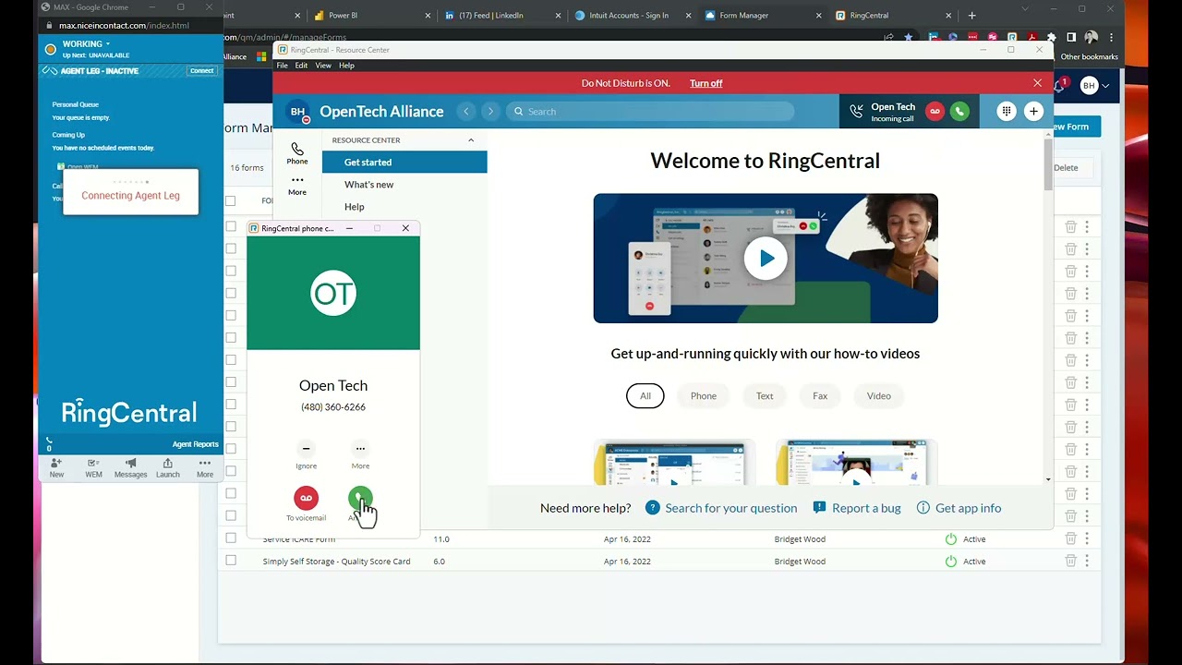Open Phone section in RingCentral sidebar
Screen dimensions: 1182x665
coord(297,153)
